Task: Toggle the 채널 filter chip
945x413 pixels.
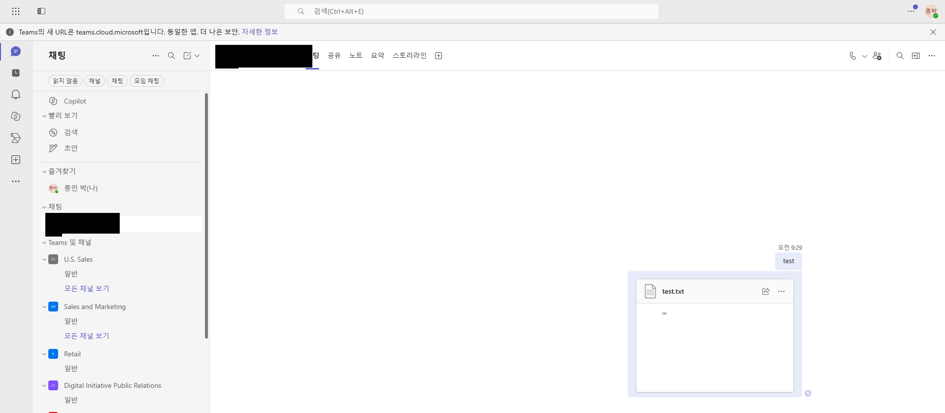Action: (95, 81)
